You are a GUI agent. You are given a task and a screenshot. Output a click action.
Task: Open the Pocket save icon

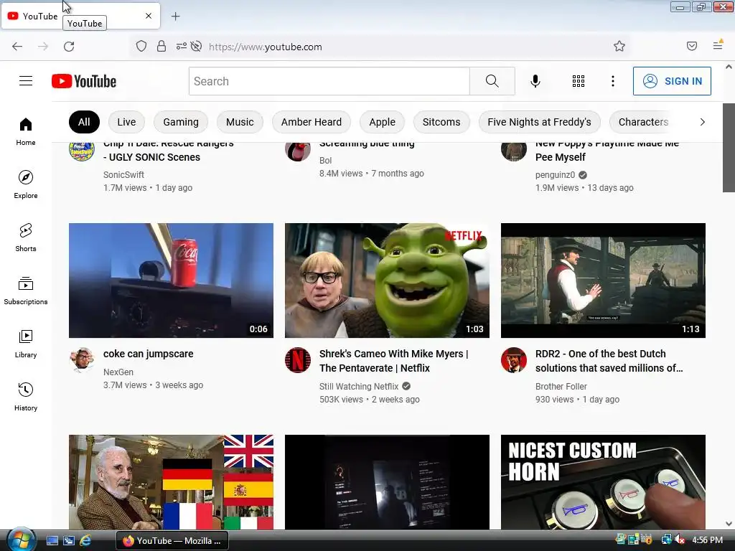coord(691,46)
